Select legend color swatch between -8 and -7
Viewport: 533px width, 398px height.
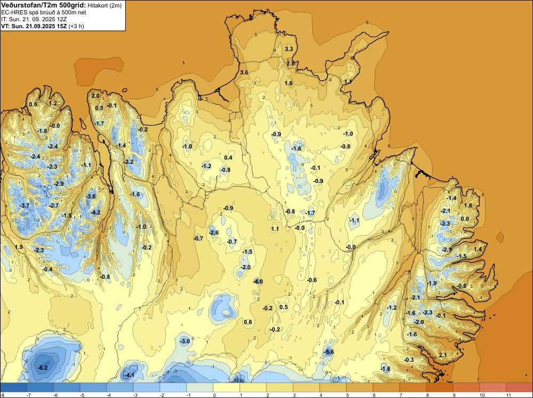coord(13,387)
